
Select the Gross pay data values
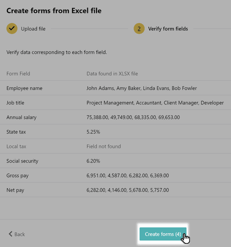point(127,175)
